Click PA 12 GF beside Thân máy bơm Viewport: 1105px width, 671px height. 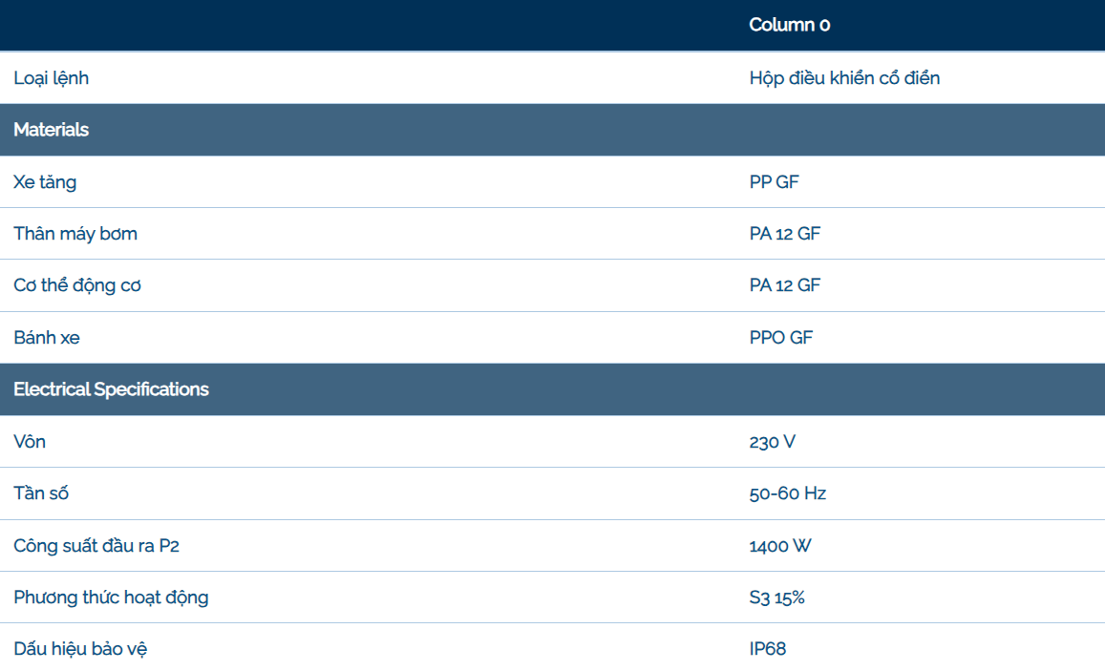pos(784,234)
